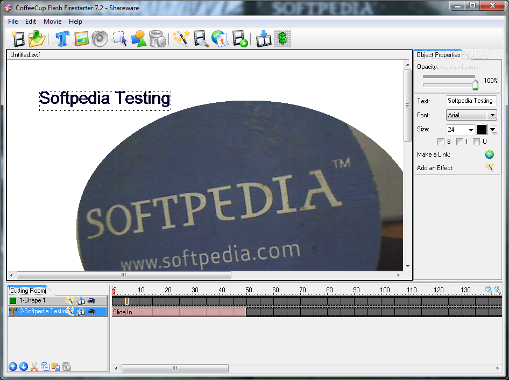Image resolution: width=509 pixels, height=380 pixels.
Task: Click the timeline scrollbar right arrow
Action: tap(497, 368)
